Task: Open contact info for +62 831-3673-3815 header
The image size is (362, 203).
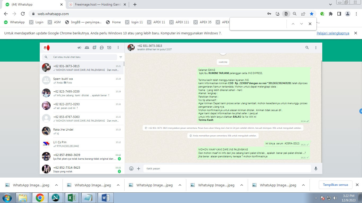Action: [150, 48]
